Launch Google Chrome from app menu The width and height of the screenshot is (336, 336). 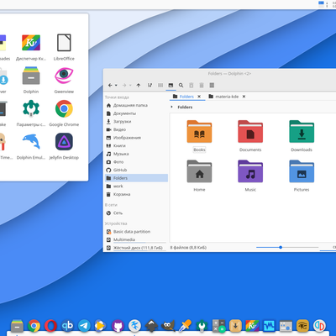pos(64,113)
